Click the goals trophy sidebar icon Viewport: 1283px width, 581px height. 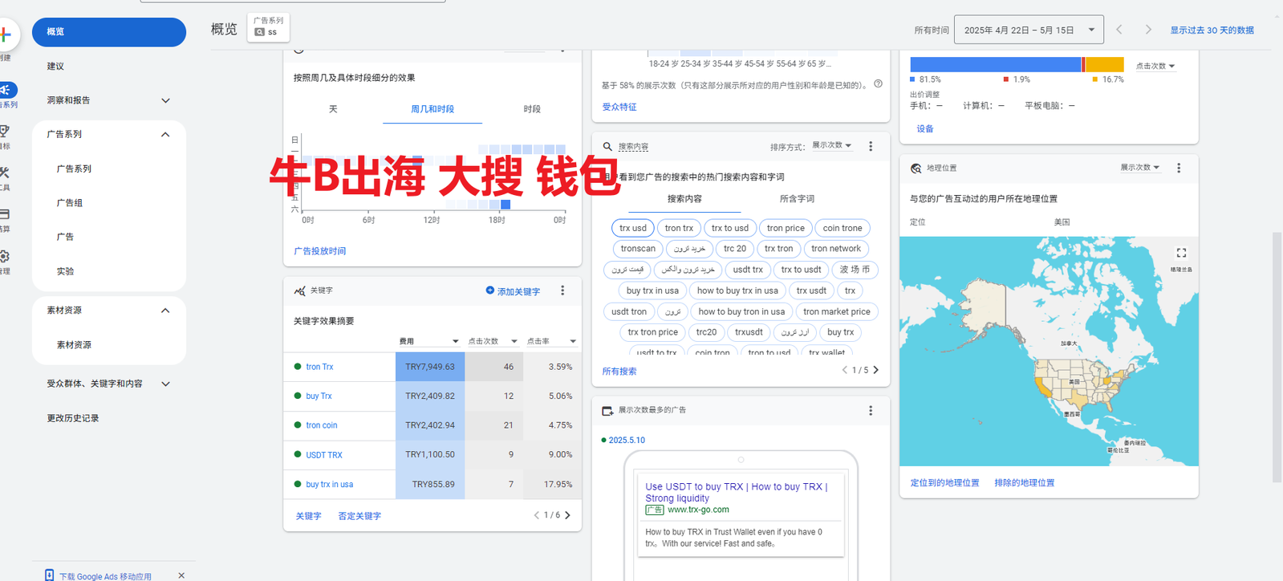click(x=4, y=131)
